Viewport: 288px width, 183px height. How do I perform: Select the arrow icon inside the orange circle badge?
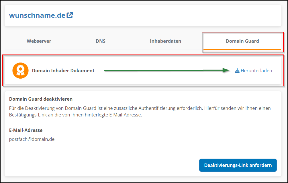pos(20,70)
